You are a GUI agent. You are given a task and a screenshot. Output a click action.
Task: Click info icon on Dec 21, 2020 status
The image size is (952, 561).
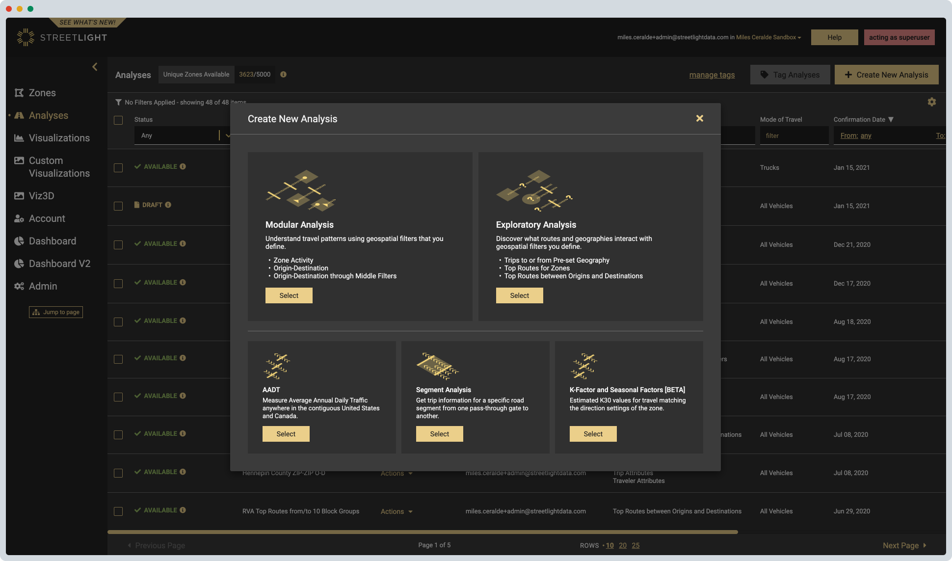pyautogui.click(x=183, y=243)
